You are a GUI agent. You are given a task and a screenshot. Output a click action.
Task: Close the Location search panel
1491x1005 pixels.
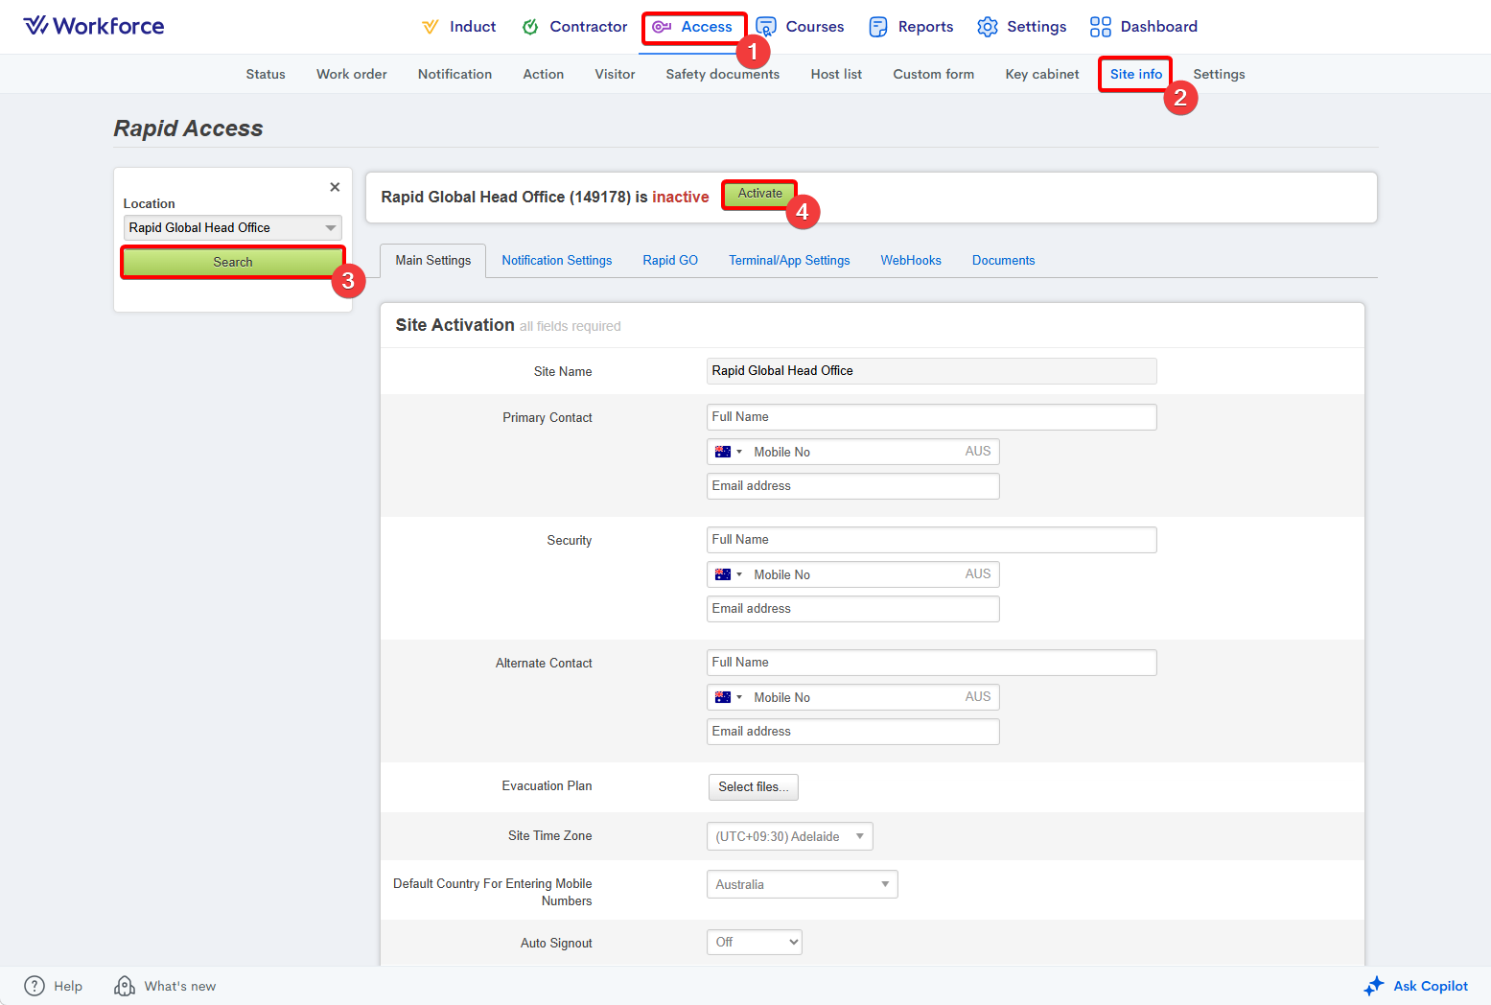coord(335,187)
